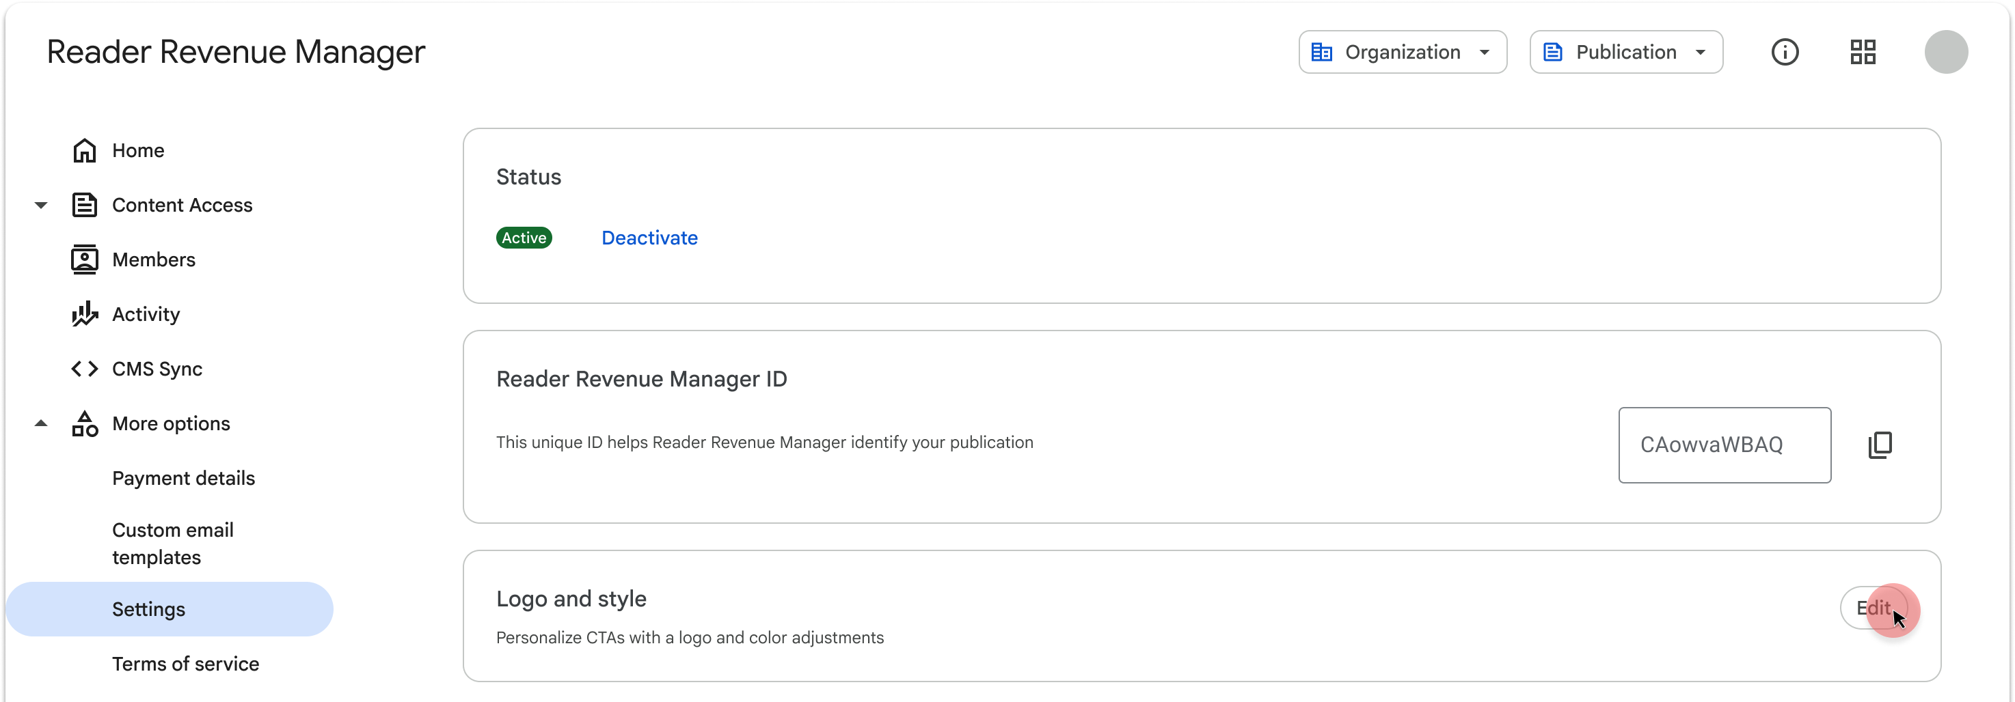Image resolution: width=2015 pixels, height=702 pixels.
Task: Select the Settings sidebar item
Action: [x=170, y=609]
